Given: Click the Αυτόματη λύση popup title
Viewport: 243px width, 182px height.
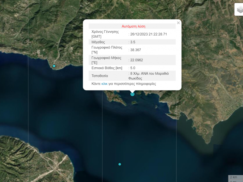Looking at the screenshot, I should point(134,26).
